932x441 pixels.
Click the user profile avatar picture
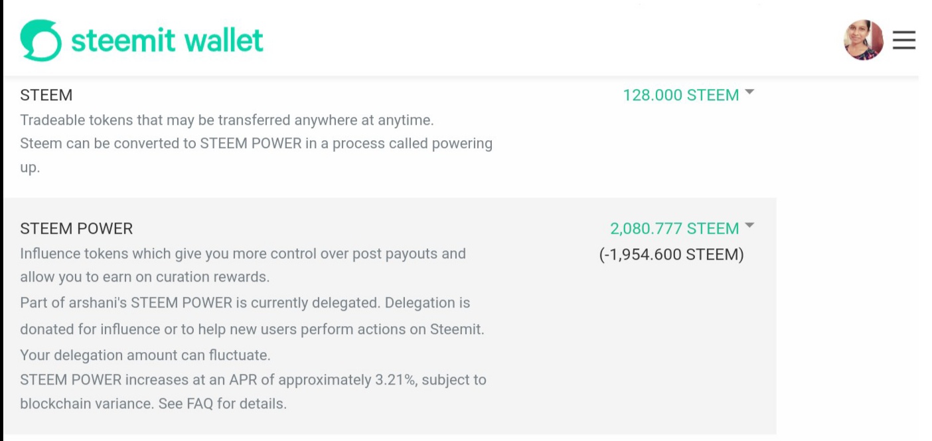863,40
